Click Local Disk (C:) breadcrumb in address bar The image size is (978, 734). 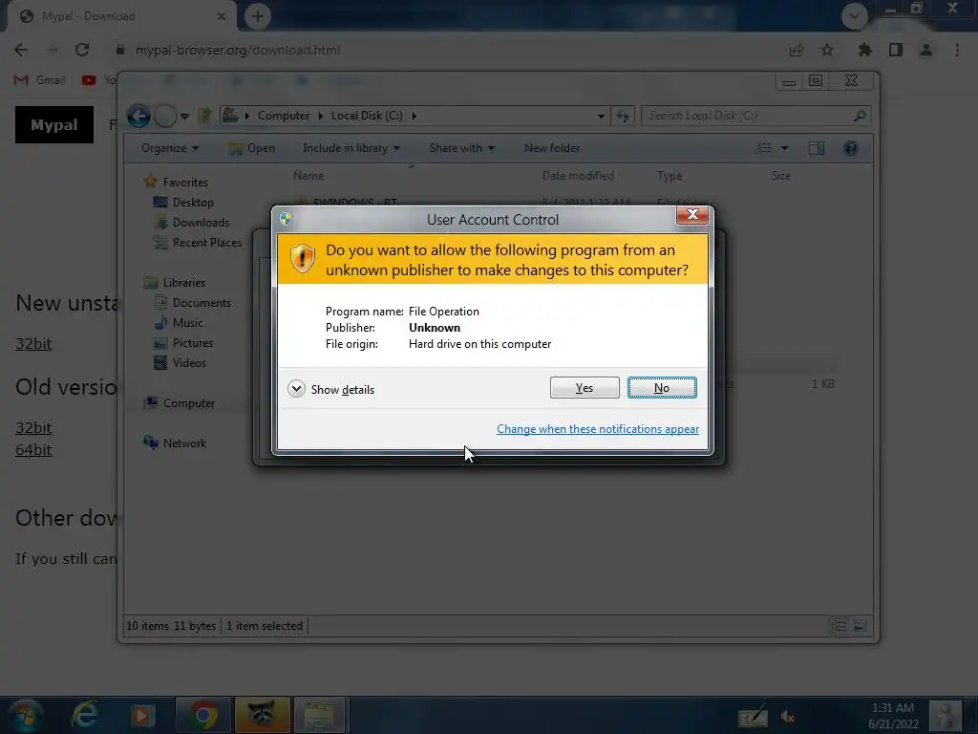367,116
